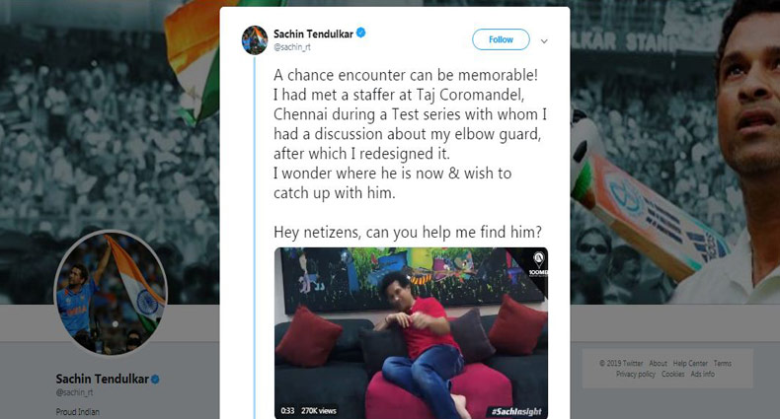Click the verified badge next to Sachin Tendulkar in tweet
The width and height of the screenshot is (780, 419).
coord(361,33)
